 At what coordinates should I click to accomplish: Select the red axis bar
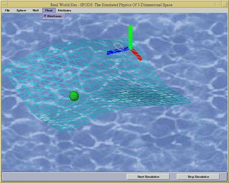[137, 55]
